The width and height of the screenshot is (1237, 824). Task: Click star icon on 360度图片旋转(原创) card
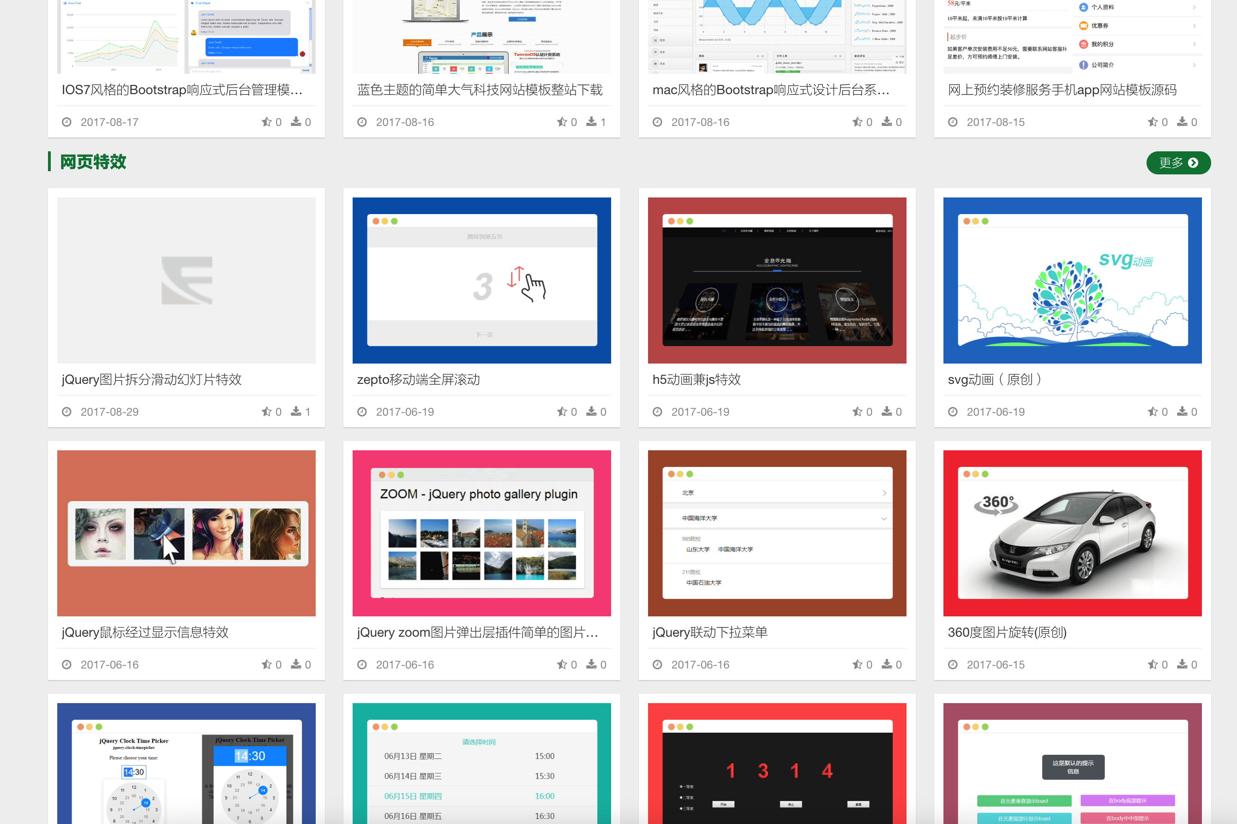click(x=1153, y=664)
